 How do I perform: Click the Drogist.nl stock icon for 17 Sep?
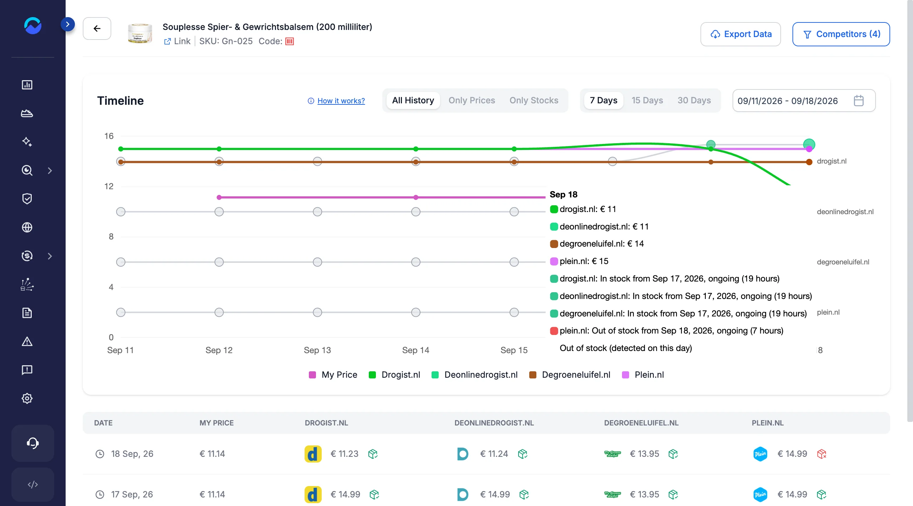click(x=374, y=494)
